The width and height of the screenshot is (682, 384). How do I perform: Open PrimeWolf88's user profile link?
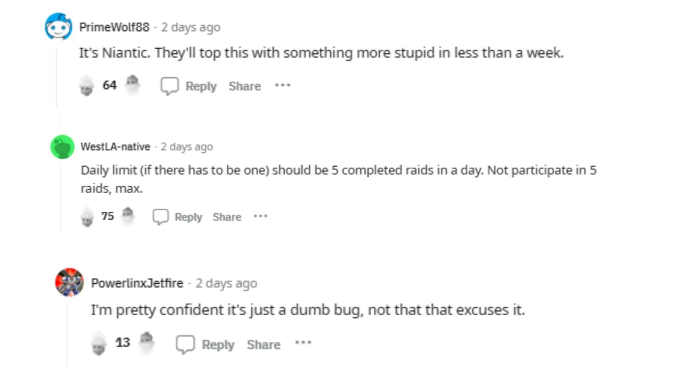tap(114, 27)
